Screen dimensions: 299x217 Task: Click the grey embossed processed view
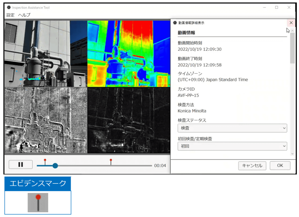[46, 120]
